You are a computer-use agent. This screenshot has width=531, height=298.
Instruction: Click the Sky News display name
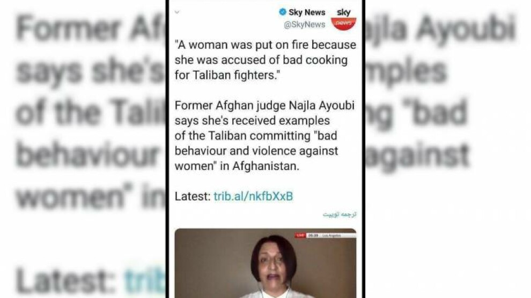point(307,12)
